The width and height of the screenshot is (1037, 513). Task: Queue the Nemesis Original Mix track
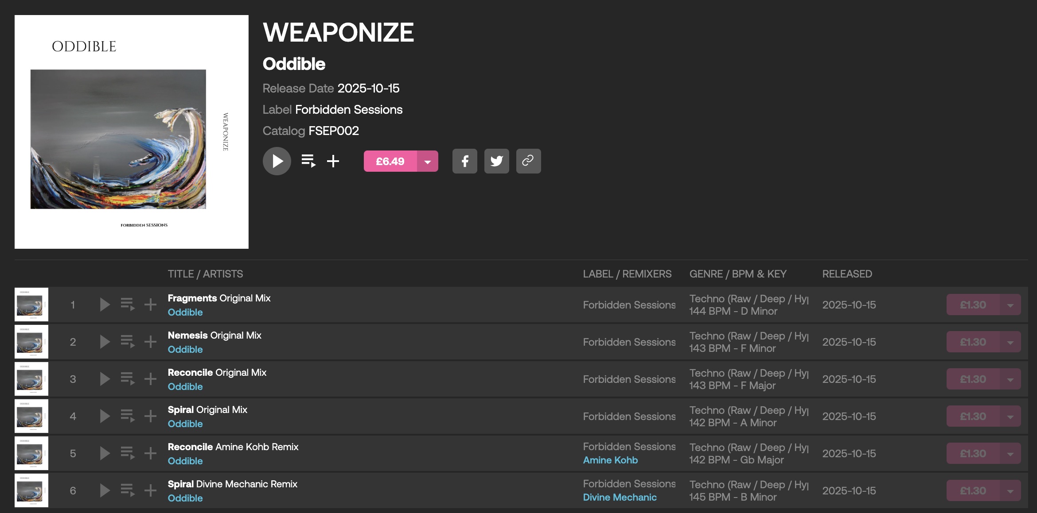pos(128,342)
